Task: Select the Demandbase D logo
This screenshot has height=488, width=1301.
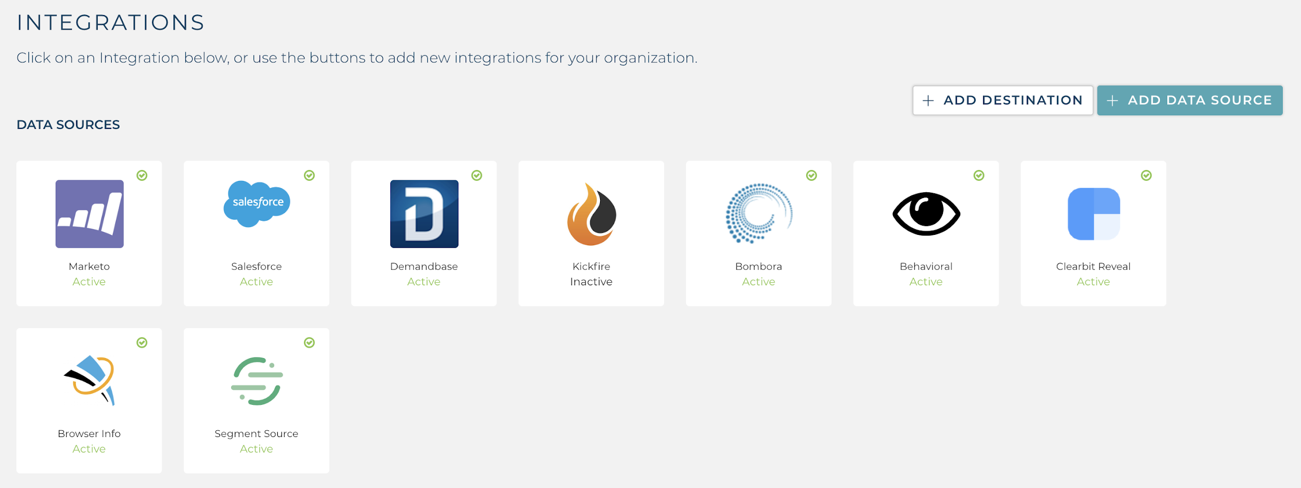Action: pyautogui.click(x=424, y=214)
